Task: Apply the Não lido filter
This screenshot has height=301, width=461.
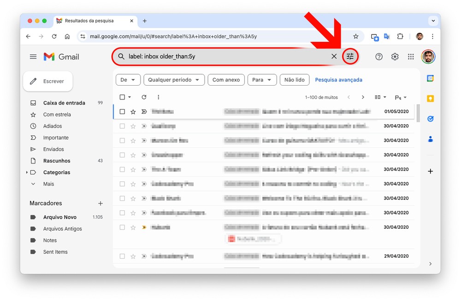Action: point(294,80)
